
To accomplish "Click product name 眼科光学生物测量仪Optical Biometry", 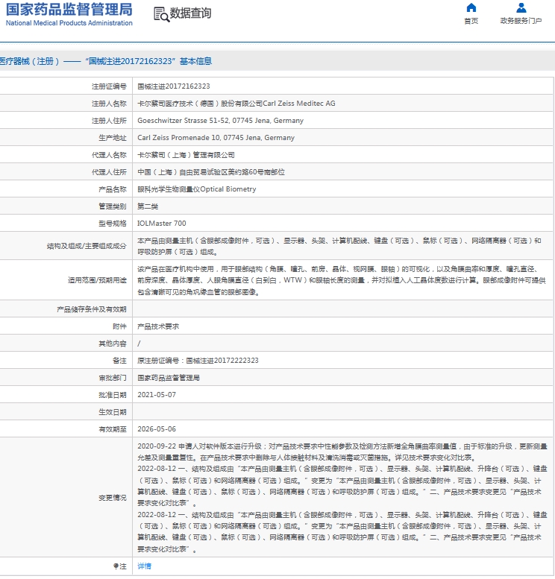I will 197,189.
